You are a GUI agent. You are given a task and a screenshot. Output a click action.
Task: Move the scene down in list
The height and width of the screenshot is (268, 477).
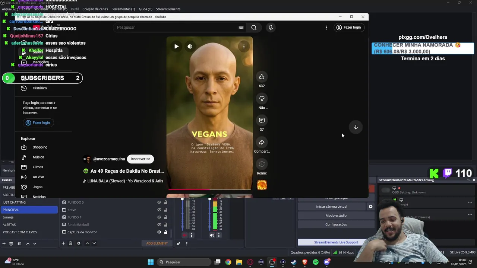tap(35, 243)
